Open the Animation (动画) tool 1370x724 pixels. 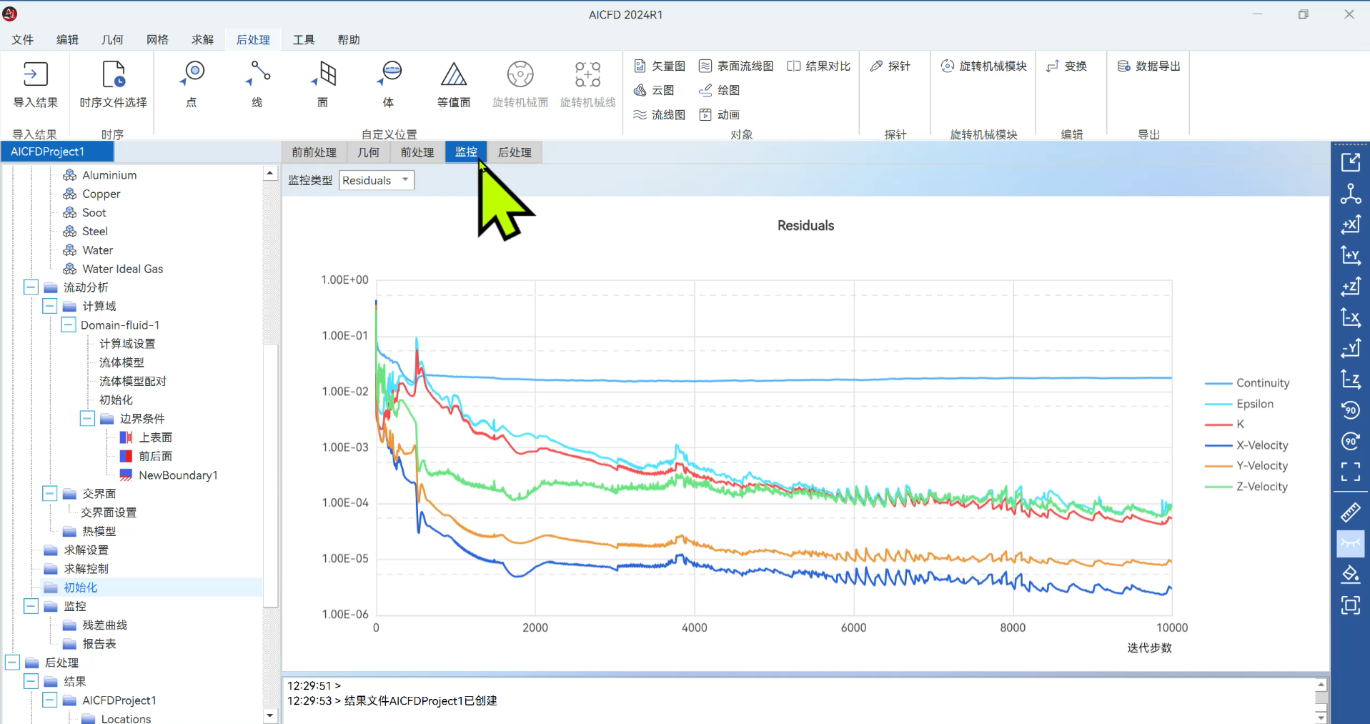click(x=719, y=114)
